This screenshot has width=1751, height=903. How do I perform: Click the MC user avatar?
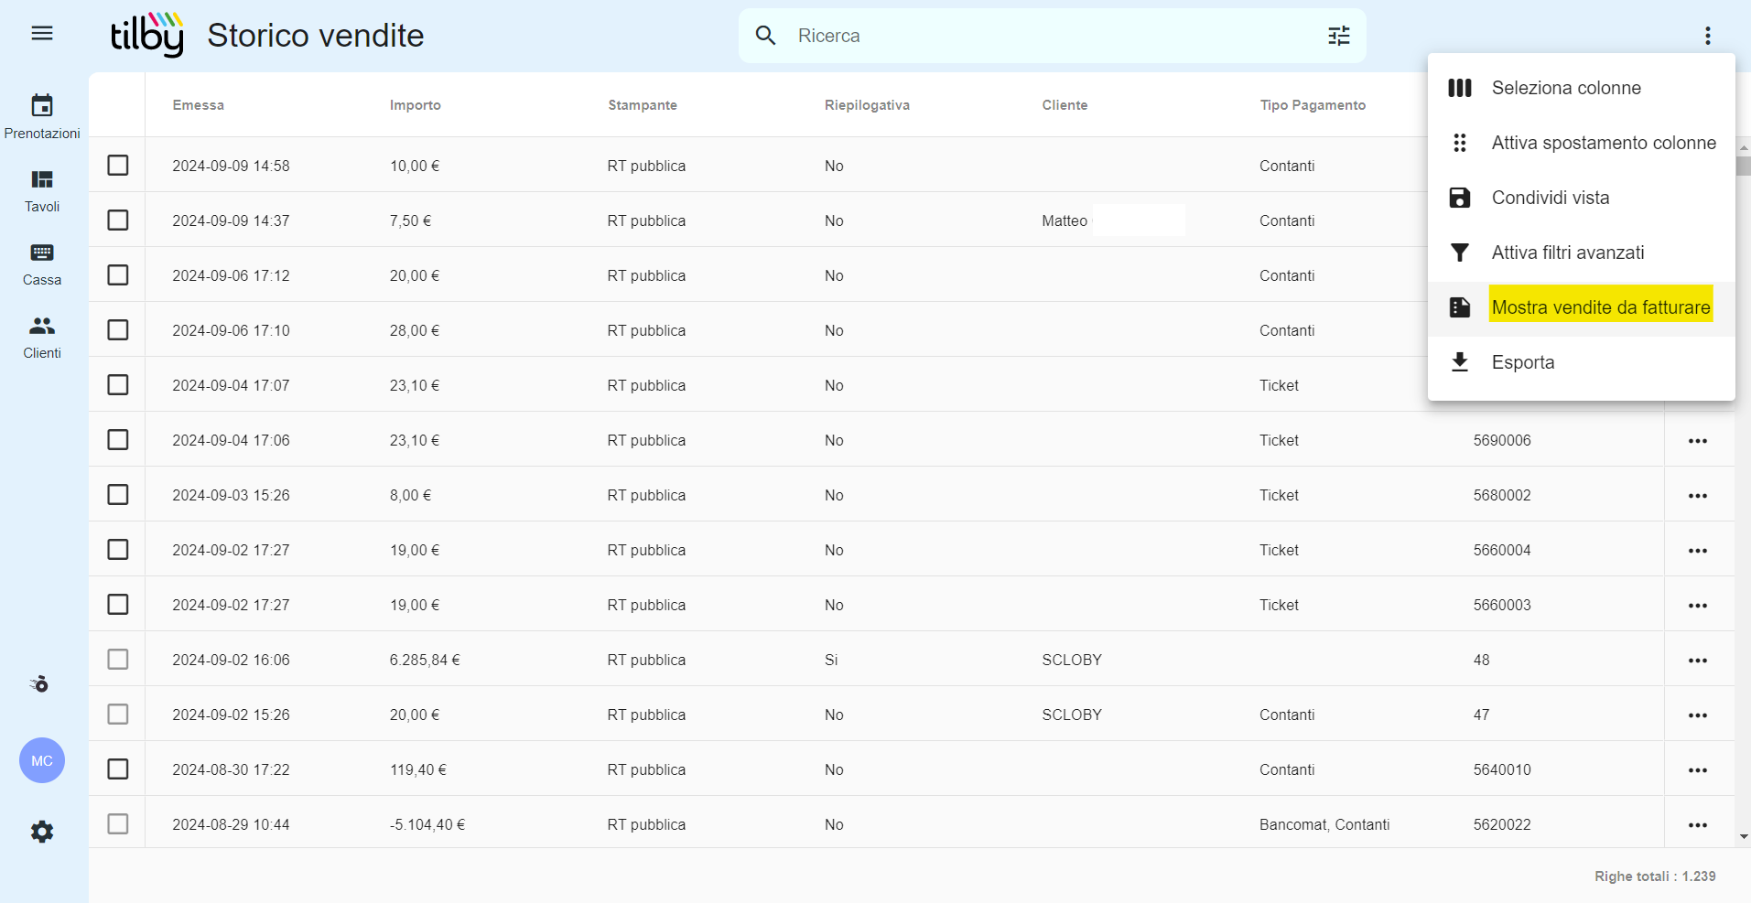[42, 760]
